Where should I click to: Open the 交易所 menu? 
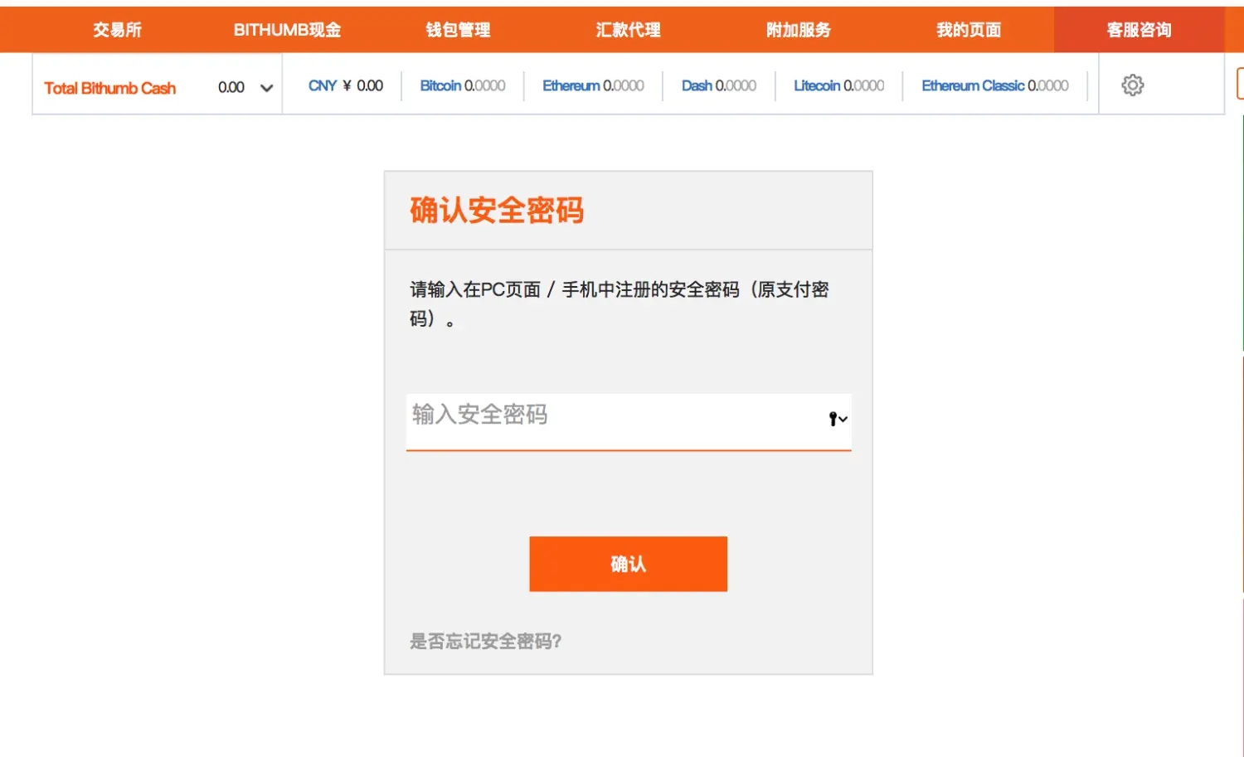(116, 29)
